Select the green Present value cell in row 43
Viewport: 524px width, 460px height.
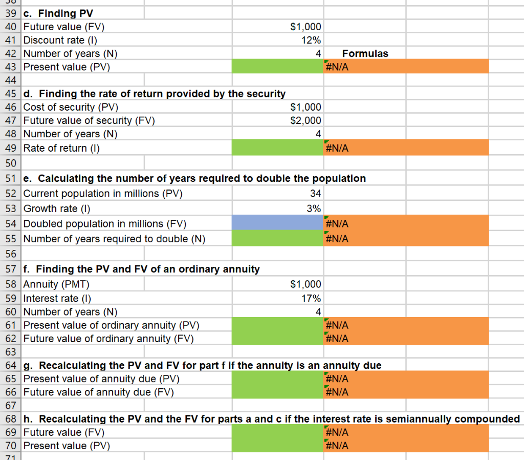(278, 66)
